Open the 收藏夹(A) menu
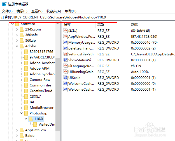 point(54,11)
